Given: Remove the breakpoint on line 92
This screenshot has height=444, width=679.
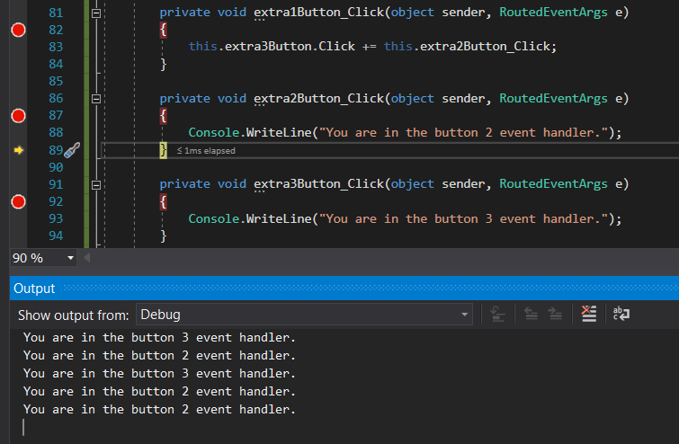Looking at the screenshot, I should click(18, 201).
